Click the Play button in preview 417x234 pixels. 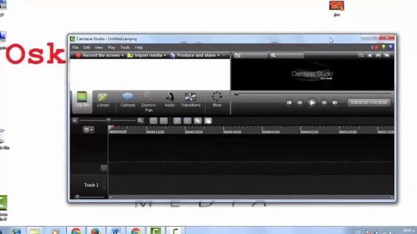pyautogui.click(x=311, y=103)
